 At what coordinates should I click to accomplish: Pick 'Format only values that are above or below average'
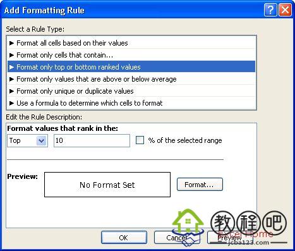131,79
